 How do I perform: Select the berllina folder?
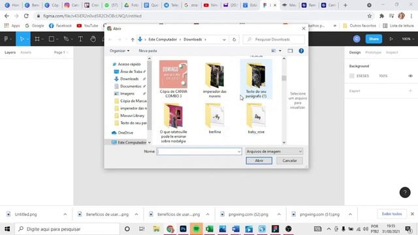coord(215,118)
